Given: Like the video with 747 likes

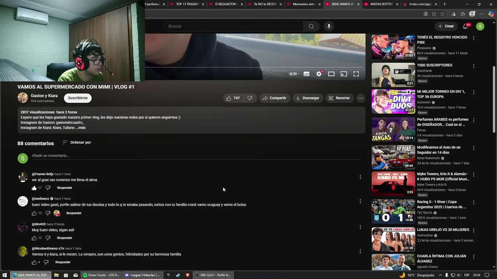Looking at the screenshot, I should click(x=233, y=98).
